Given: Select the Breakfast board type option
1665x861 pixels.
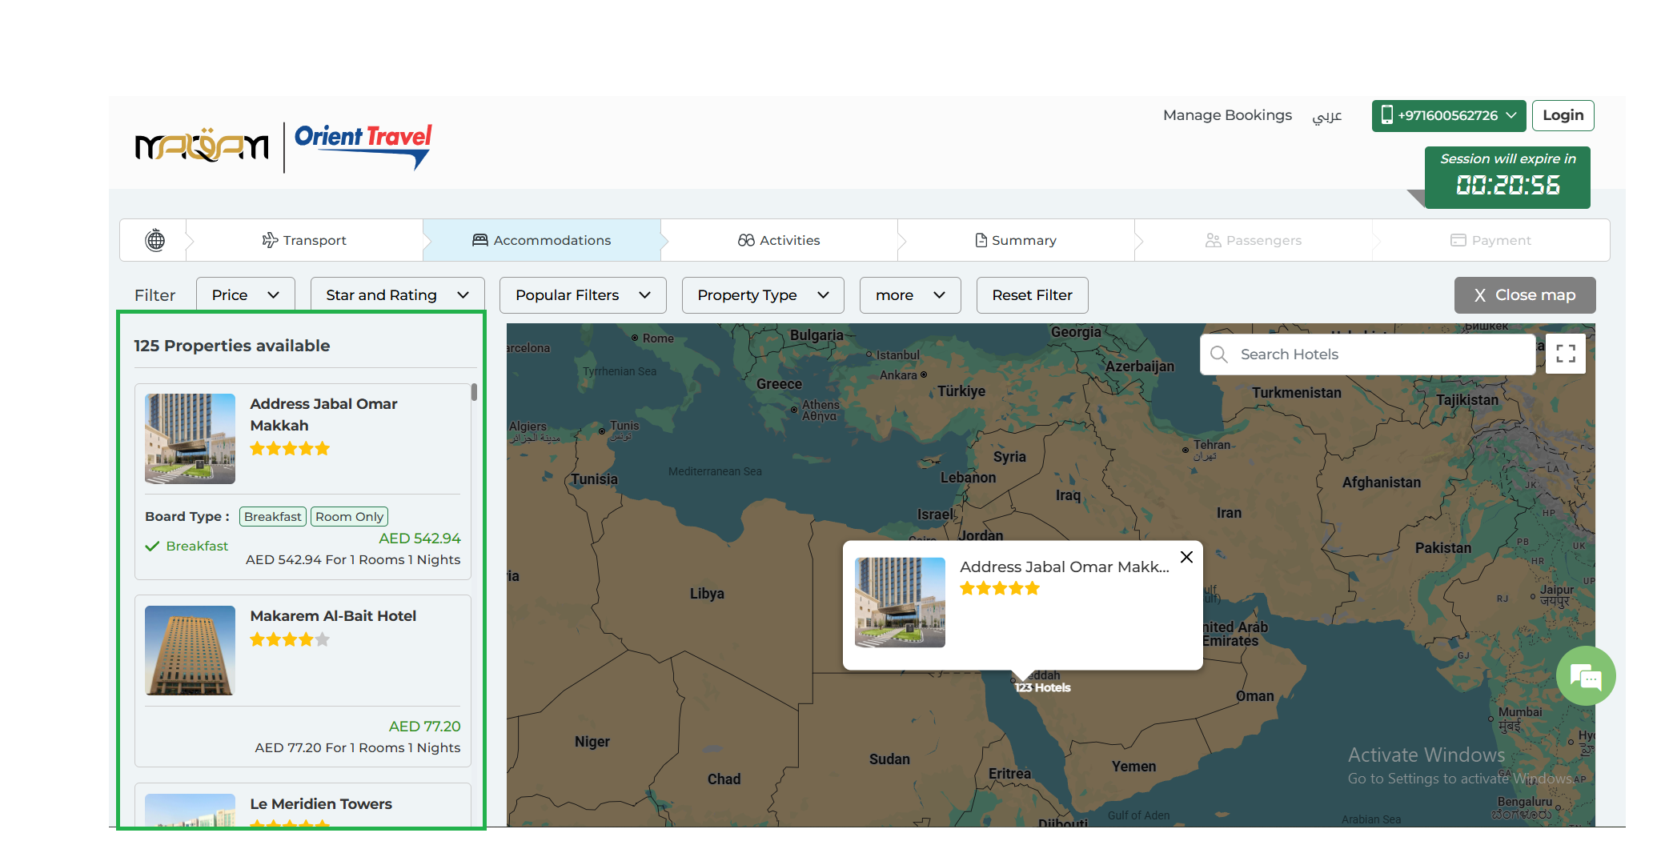Looking at the screenshot, I should click(x=272, y=517).
